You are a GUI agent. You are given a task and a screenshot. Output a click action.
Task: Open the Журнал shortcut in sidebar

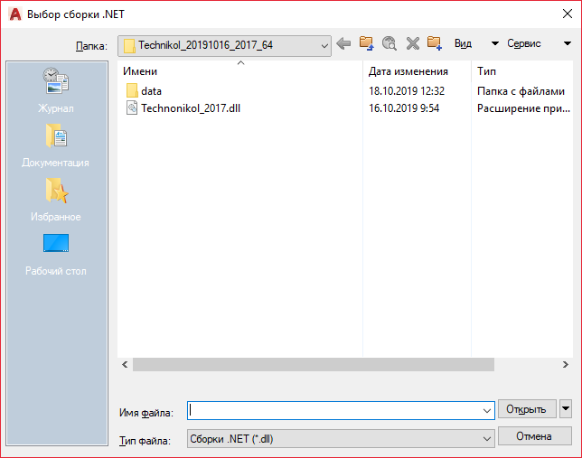56,90
